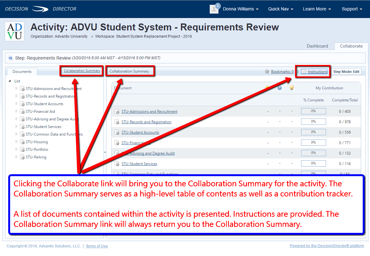Expand STU-Parking tree node
Viewport: 370px width, 256px height.
(16, 157)
